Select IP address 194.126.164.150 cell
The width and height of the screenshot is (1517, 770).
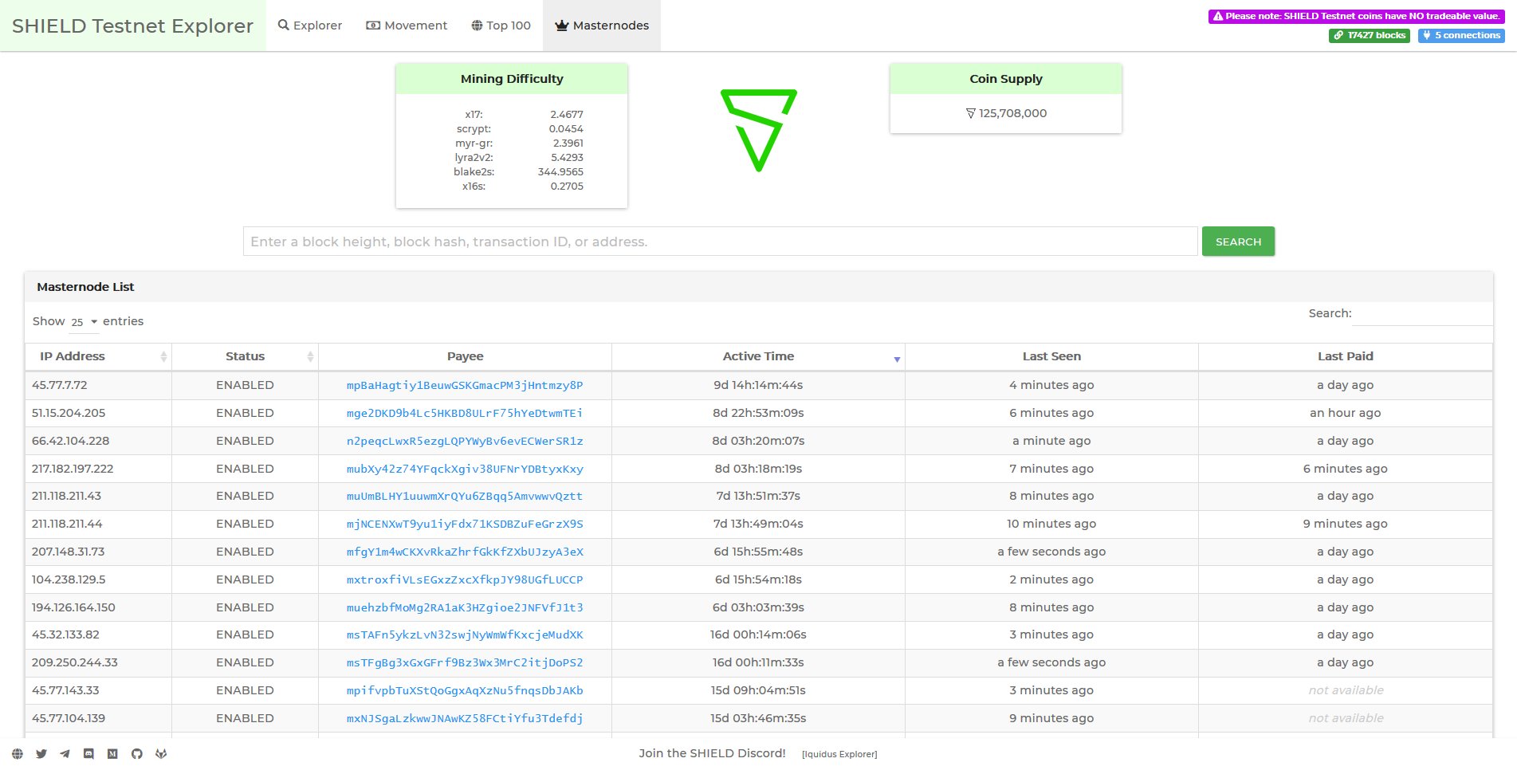[x=98, y=607]
